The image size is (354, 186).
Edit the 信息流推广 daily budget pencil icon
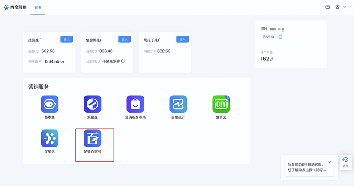pyautogui.click(x=123, y=61)
